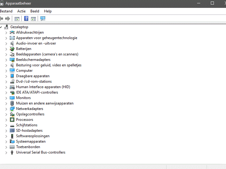
Task: Select the 'Monitors' text label
Action: pyautogui.click(x=23, y=98)
